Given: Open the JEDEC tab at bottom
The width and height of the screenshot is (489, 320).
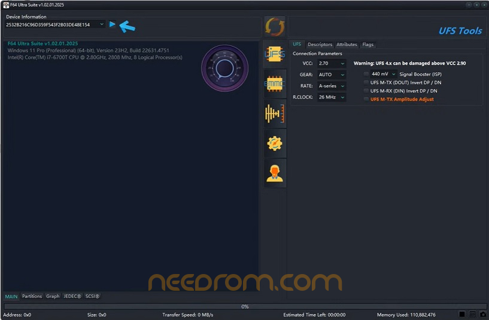Looking at the screenshot, I should [72, 296].
